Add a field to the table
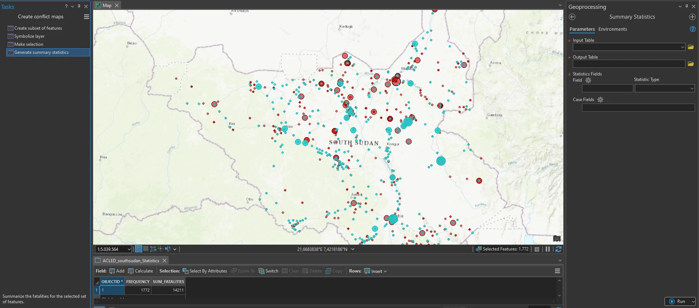The width and height of the screenshot is (699, 308). click(x=117, y=271)
